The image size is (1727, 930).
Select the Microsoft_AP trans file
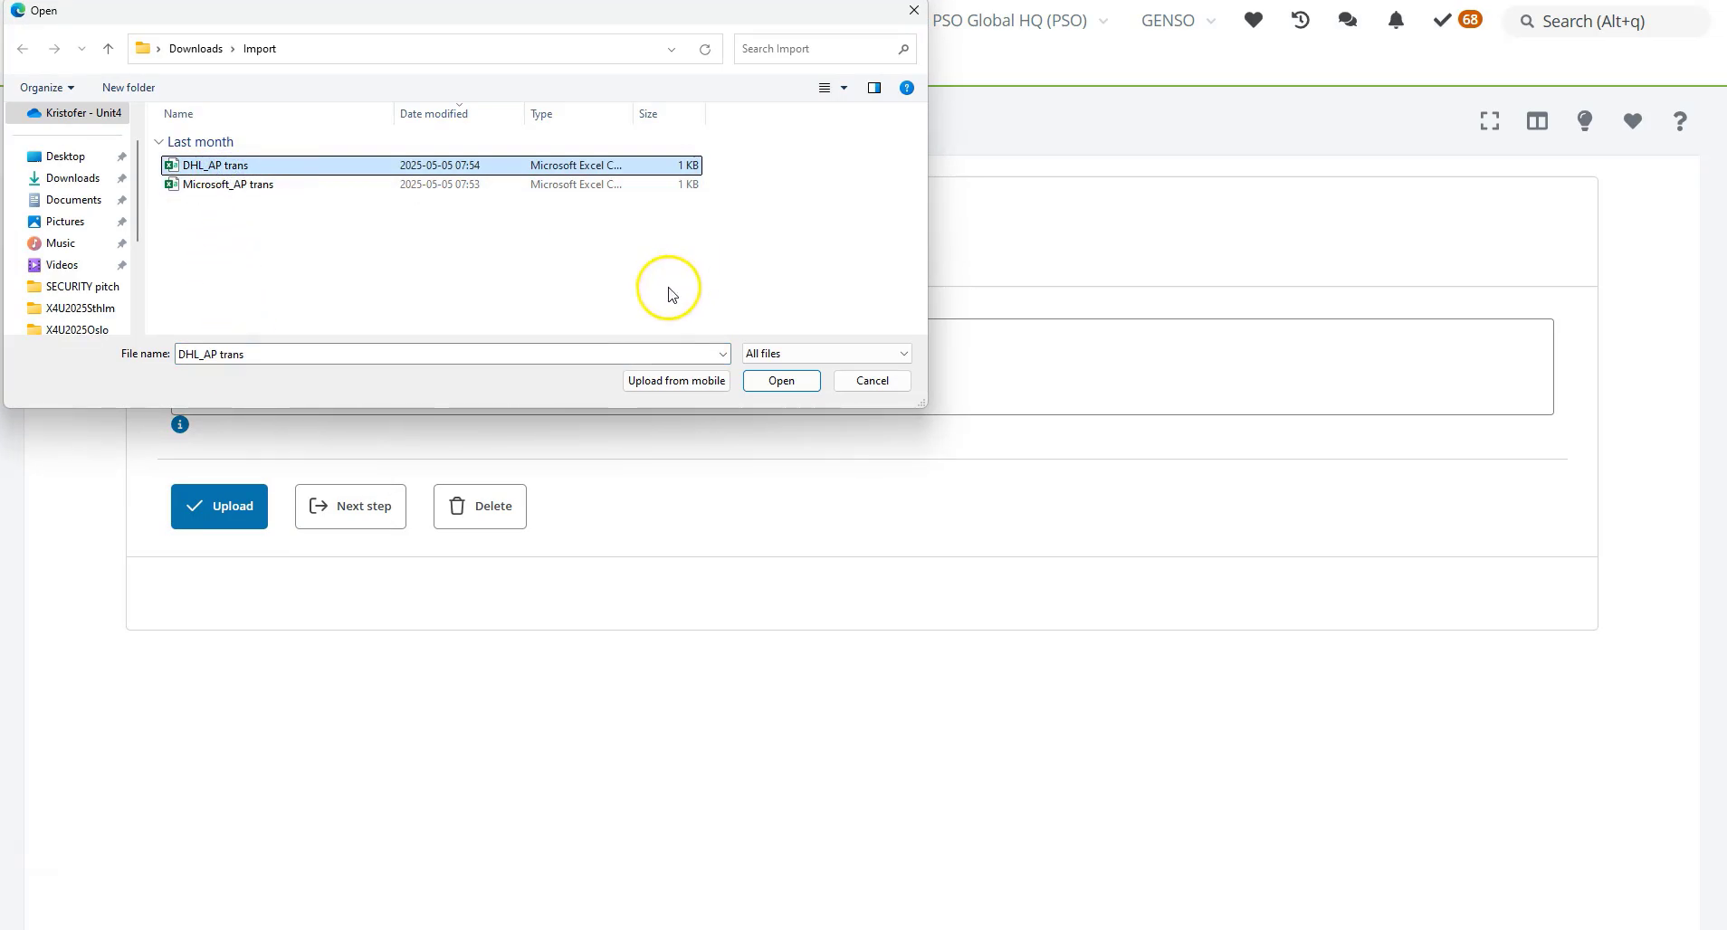pyautogui.click(x=228, y=185)
